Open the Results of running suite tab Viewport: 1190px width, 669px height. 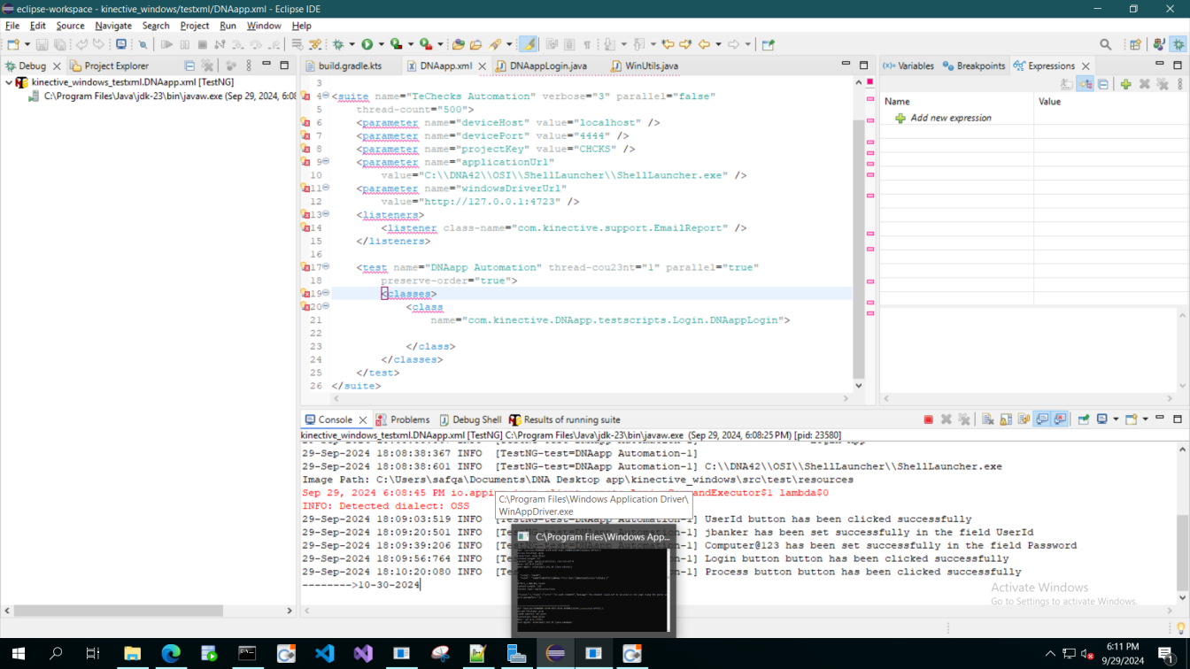(571, 419)
